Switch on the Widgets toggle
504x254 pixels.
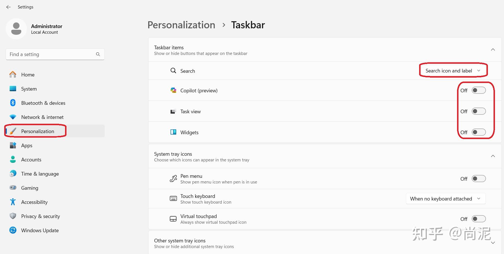(479, 132)
